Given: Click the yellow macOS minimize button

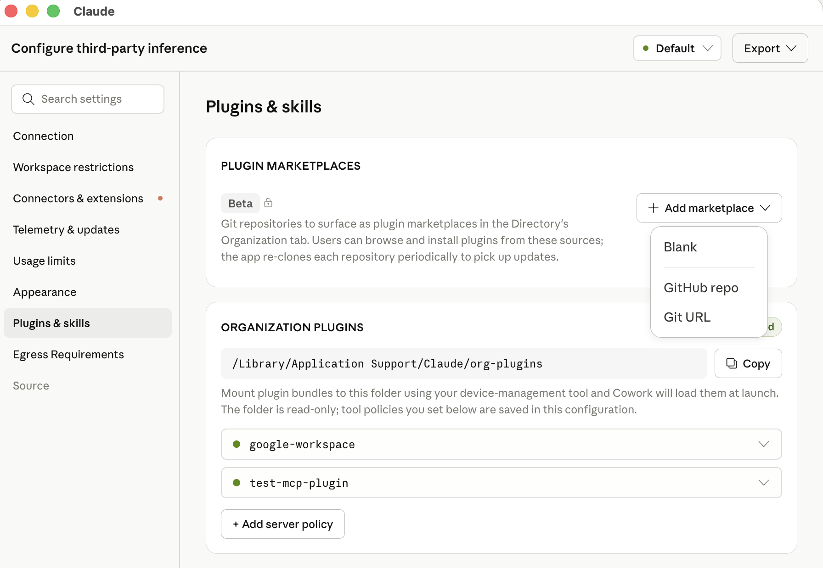Looking at the screenshot, I should pos(32,11).
